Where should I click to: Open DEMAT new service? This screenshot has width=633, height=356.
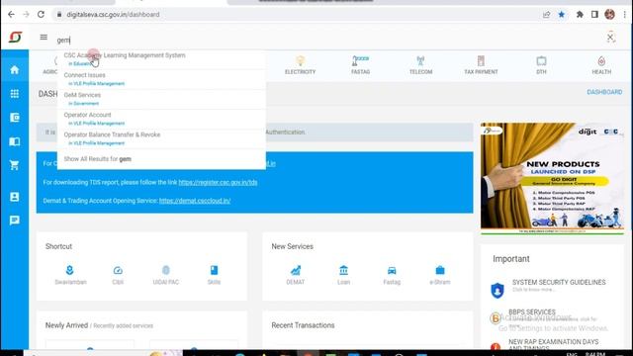tap(296, 275)
